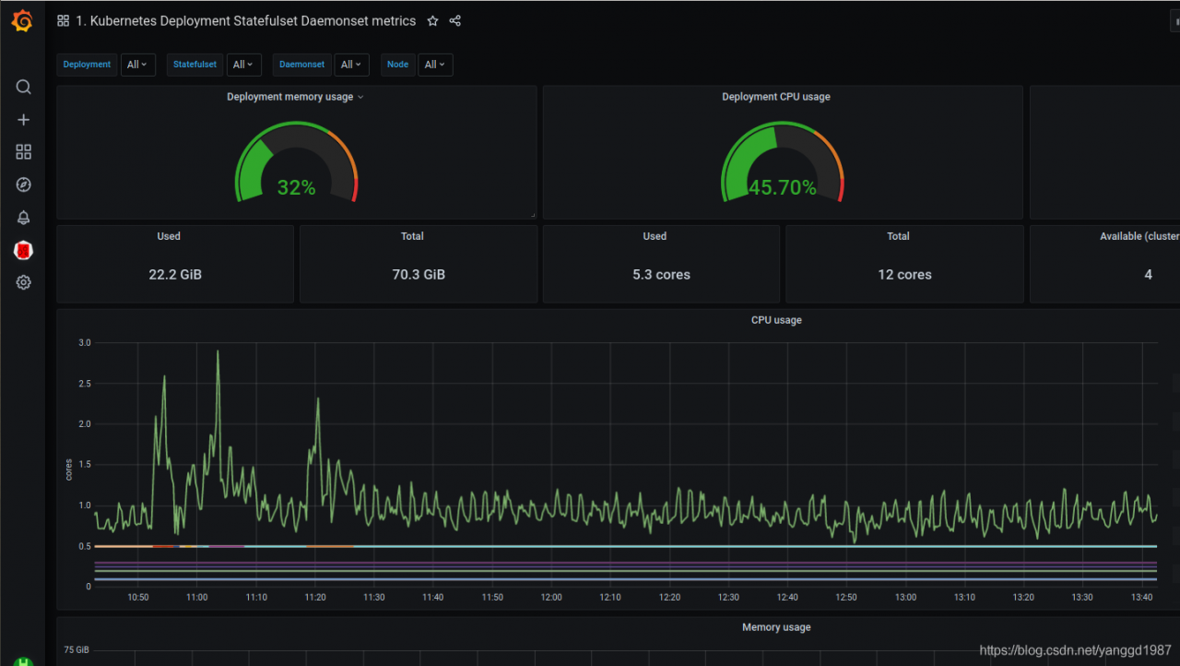This screenshot has width=1180, height=666.
Task: Click the Daemonset variable label
Action: [x=301, y=65]
